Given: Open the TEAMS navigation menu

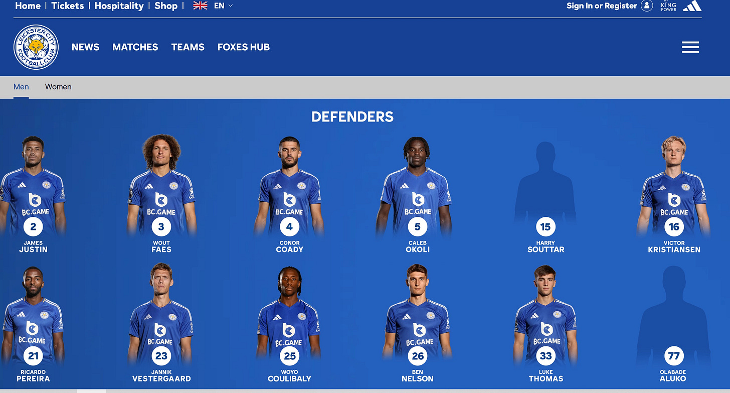Looking at the screenshot, I should click(188, 47).
